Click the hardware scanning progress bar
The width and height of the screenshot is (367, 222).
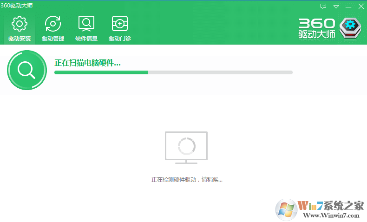[173, 72]
